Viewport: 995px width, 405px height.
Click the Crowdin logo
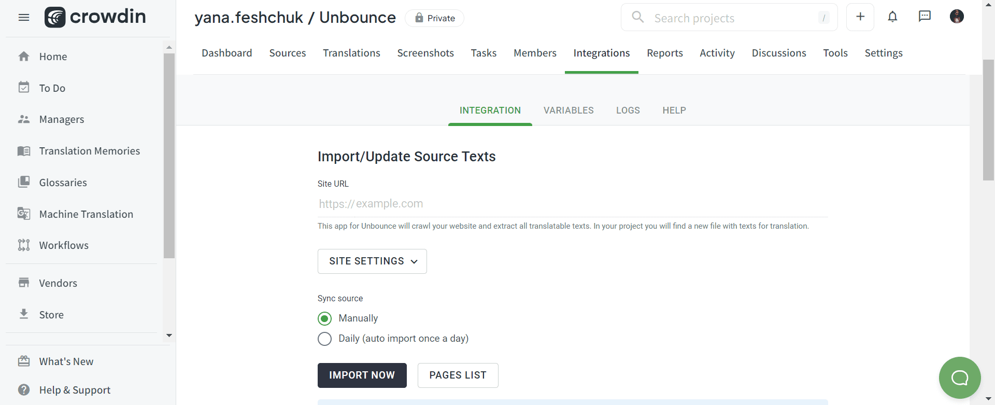coord(95,17)
